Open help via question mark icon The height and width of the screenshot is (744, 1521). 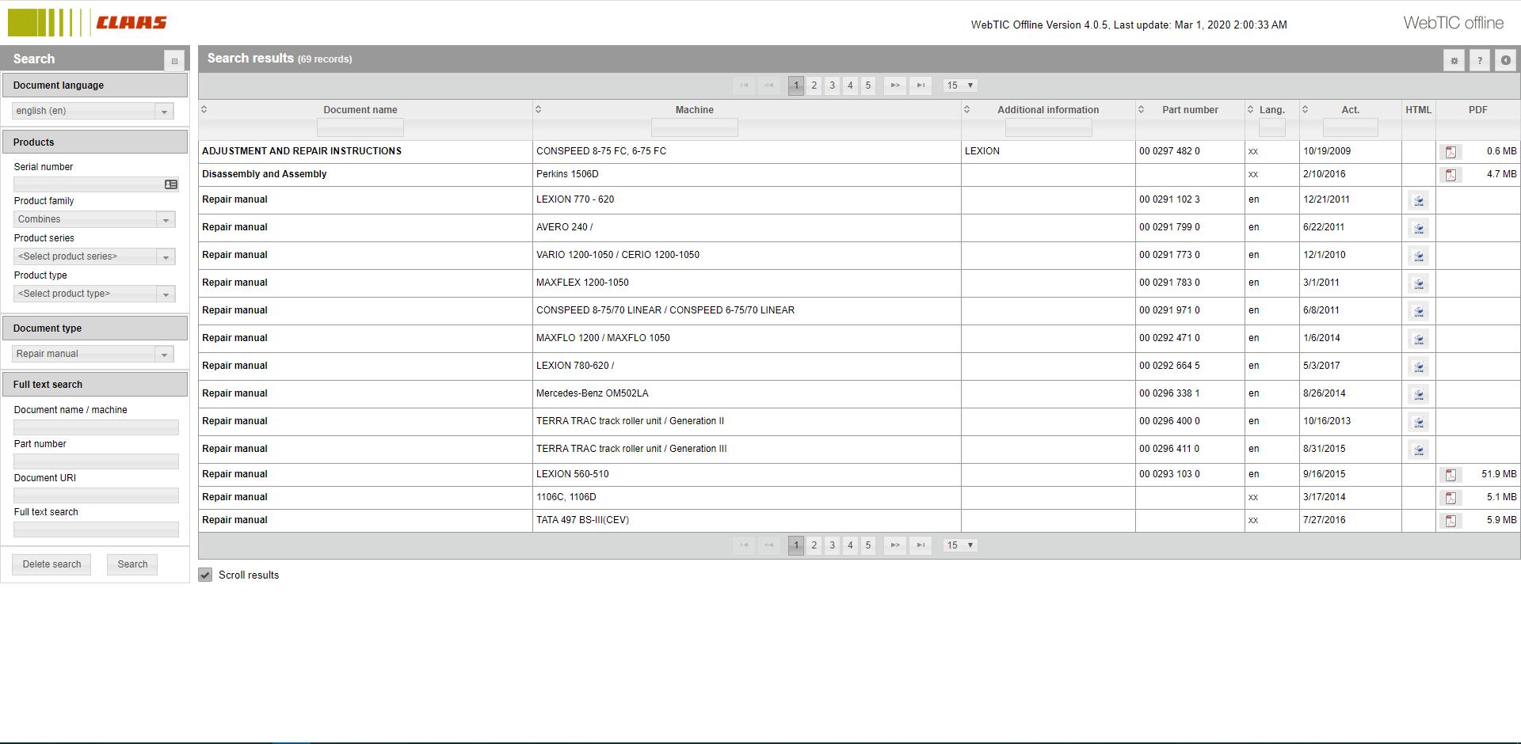1479,60
